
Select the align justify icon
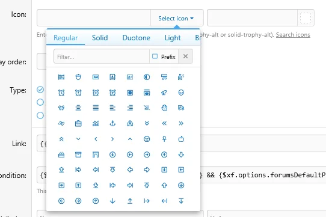coord(96,108)
